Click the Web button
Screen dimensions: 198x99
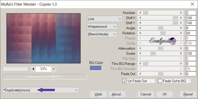coord(98,94)
